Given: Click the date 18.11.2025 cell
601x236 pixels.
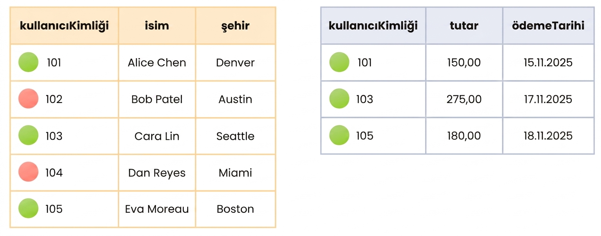Looking at the screenshot, I should coord(548,136).
